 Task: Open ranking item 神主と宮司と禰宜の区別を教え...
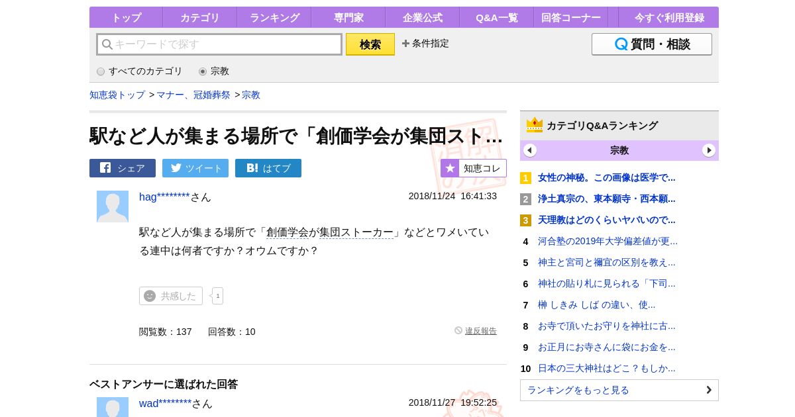tap(607, 262)
